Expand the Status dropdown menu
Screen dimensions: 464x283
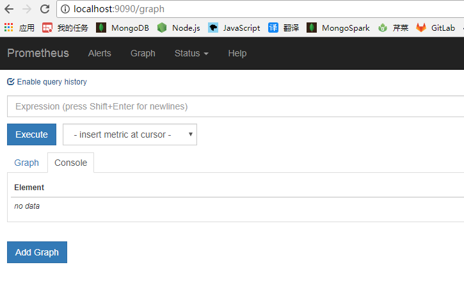click(191, 53)
